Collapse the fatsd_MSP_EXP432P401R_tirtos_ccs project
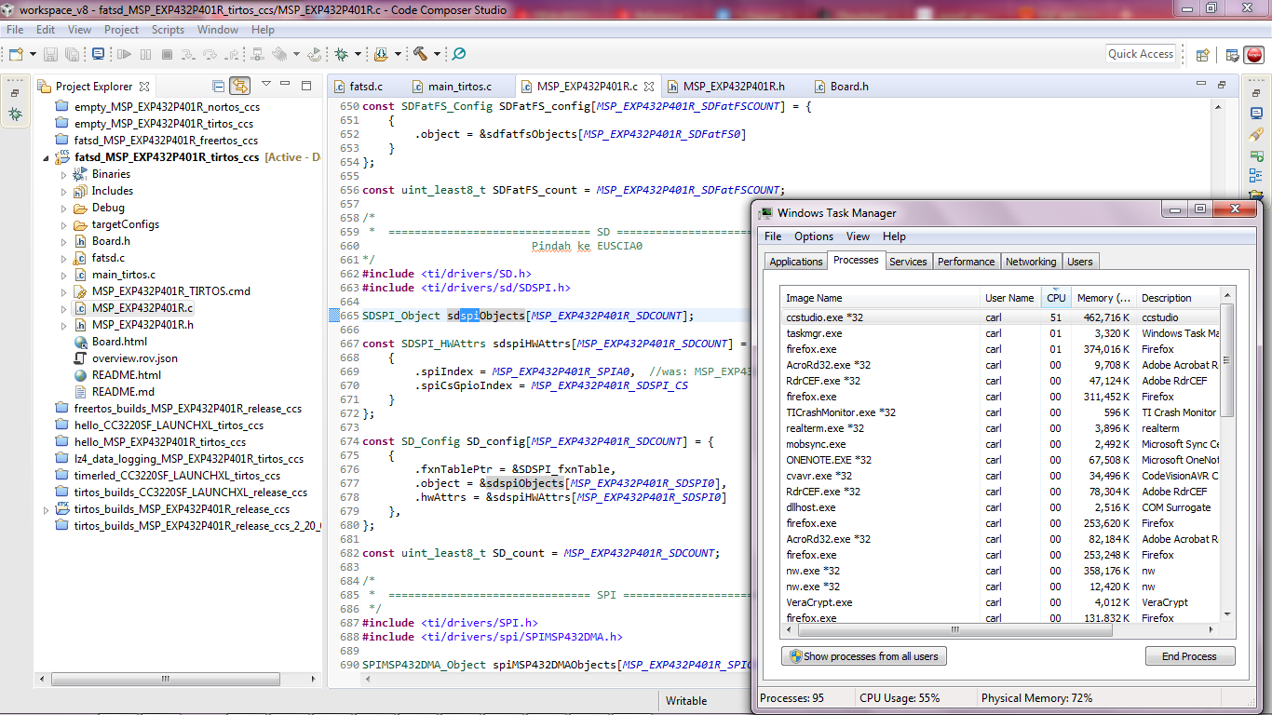The image size is (1272, 715). (x=46, y=158)
